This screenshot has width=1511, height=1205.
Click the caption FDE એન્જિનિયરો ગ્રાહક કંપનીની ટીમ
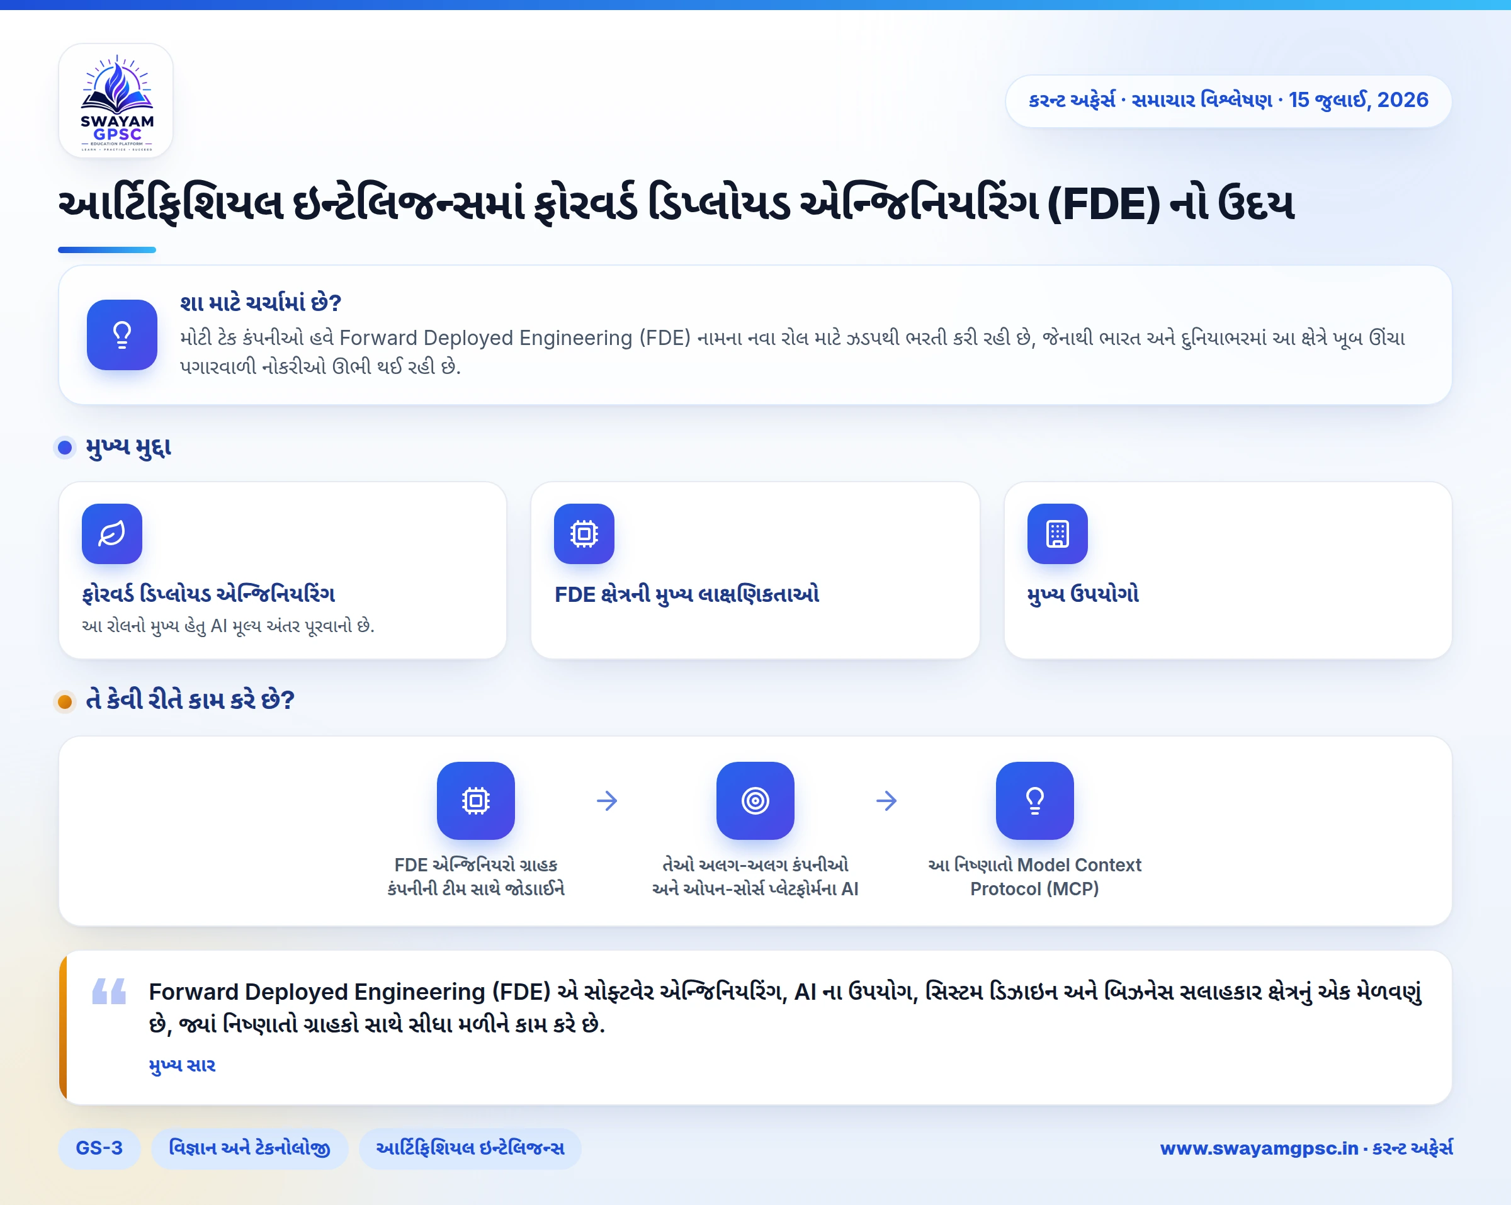[x=476, y=877]
